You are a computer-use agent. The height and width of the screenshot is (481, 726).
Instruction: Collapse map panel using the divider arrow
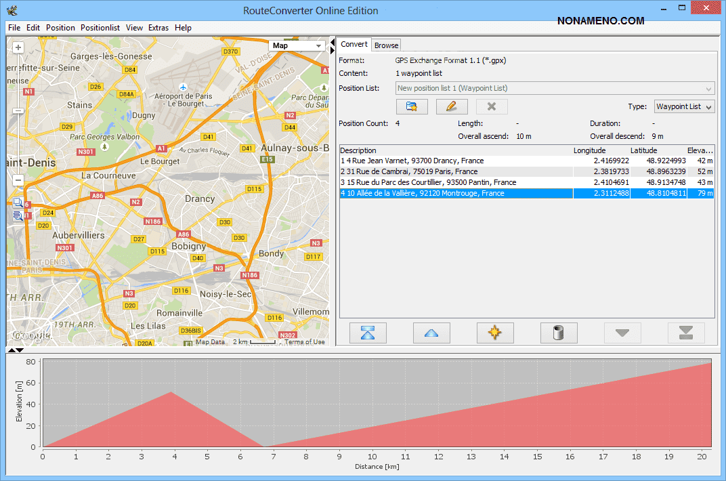pyautogui.click(x=333, y=43)
